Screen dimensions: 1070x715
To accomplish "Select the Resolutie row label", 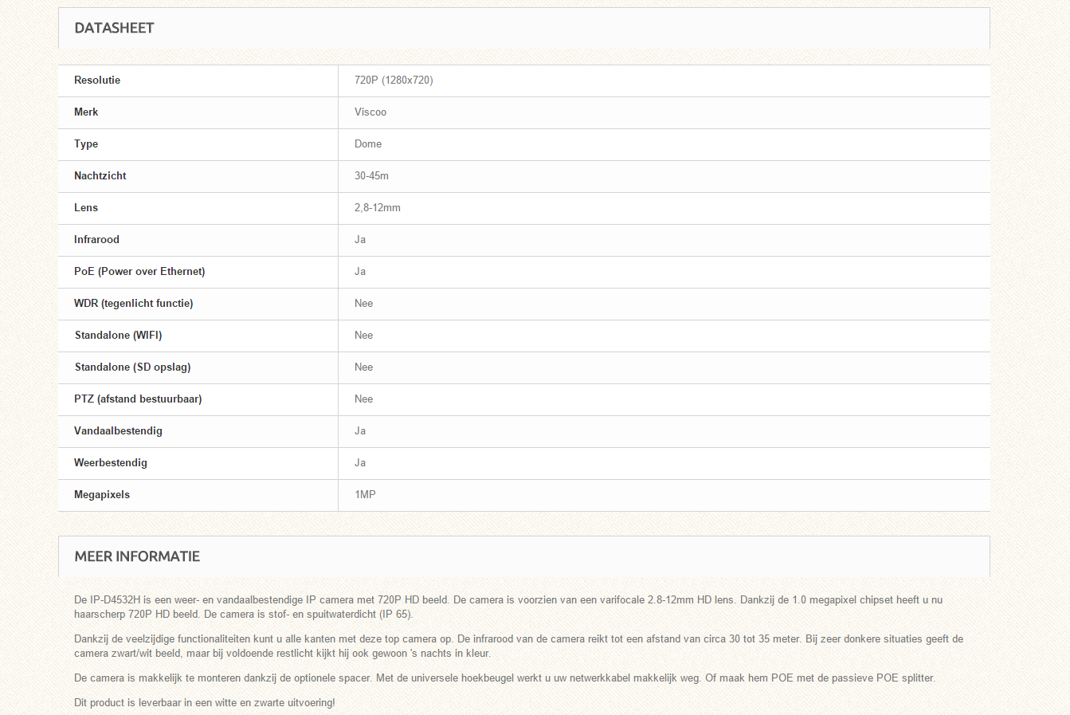I will click(97, 80).
